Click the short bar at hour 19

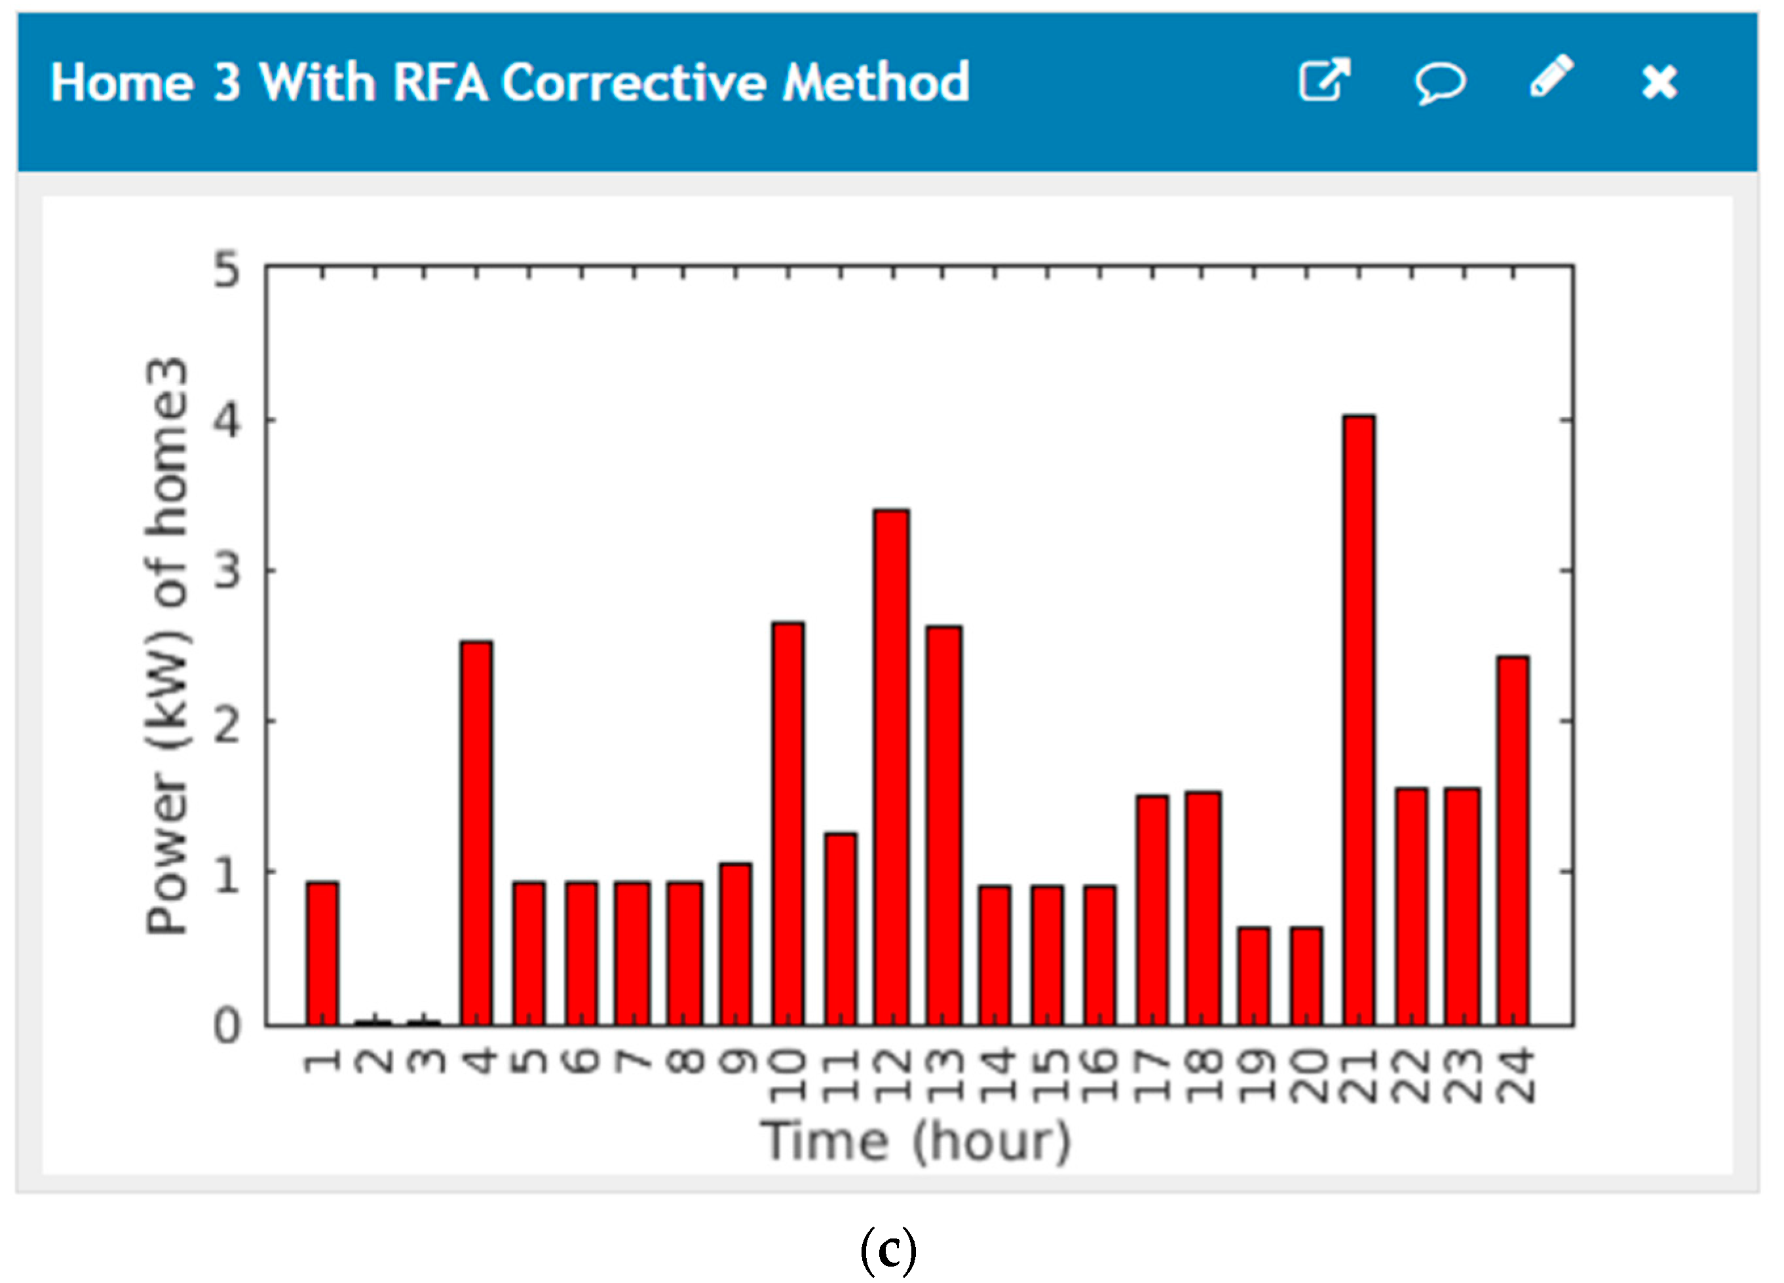1254,976
